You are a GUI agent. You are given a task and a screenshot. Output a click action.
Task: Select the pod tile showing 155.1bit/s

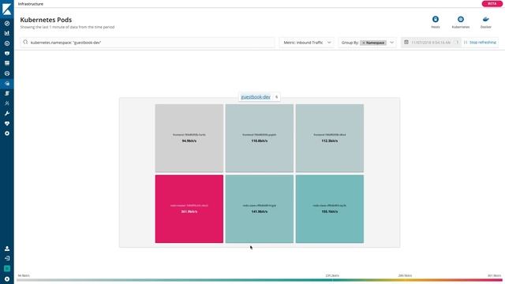click(330, 208)
